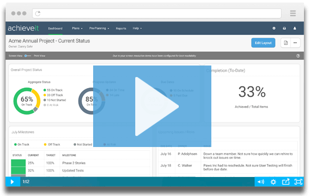Sort by the MILESTONE column header
309x196 pixels.
[x=69, y=155]
